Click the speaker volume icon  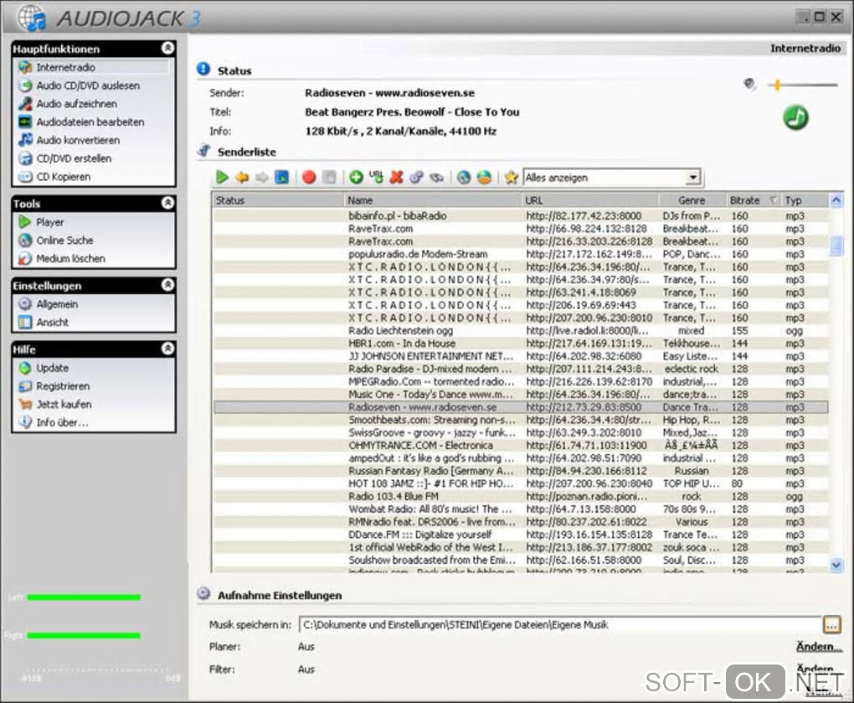(x=750, y=85)
